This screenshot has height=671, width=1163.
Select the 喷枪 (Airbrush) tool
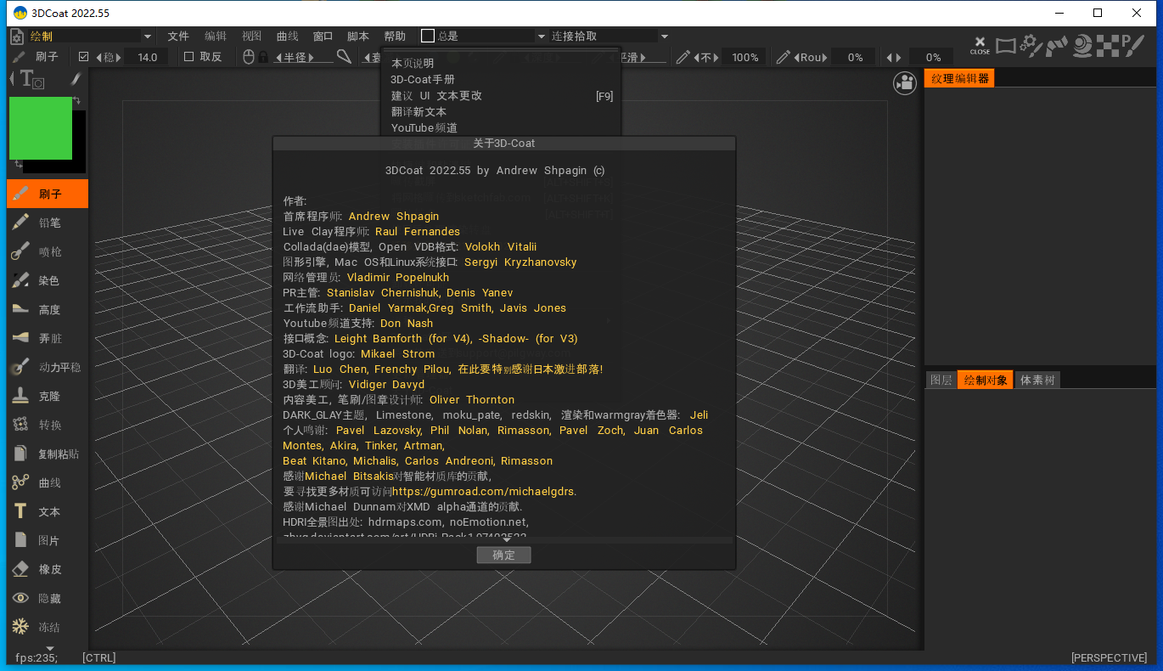[47, 251]
